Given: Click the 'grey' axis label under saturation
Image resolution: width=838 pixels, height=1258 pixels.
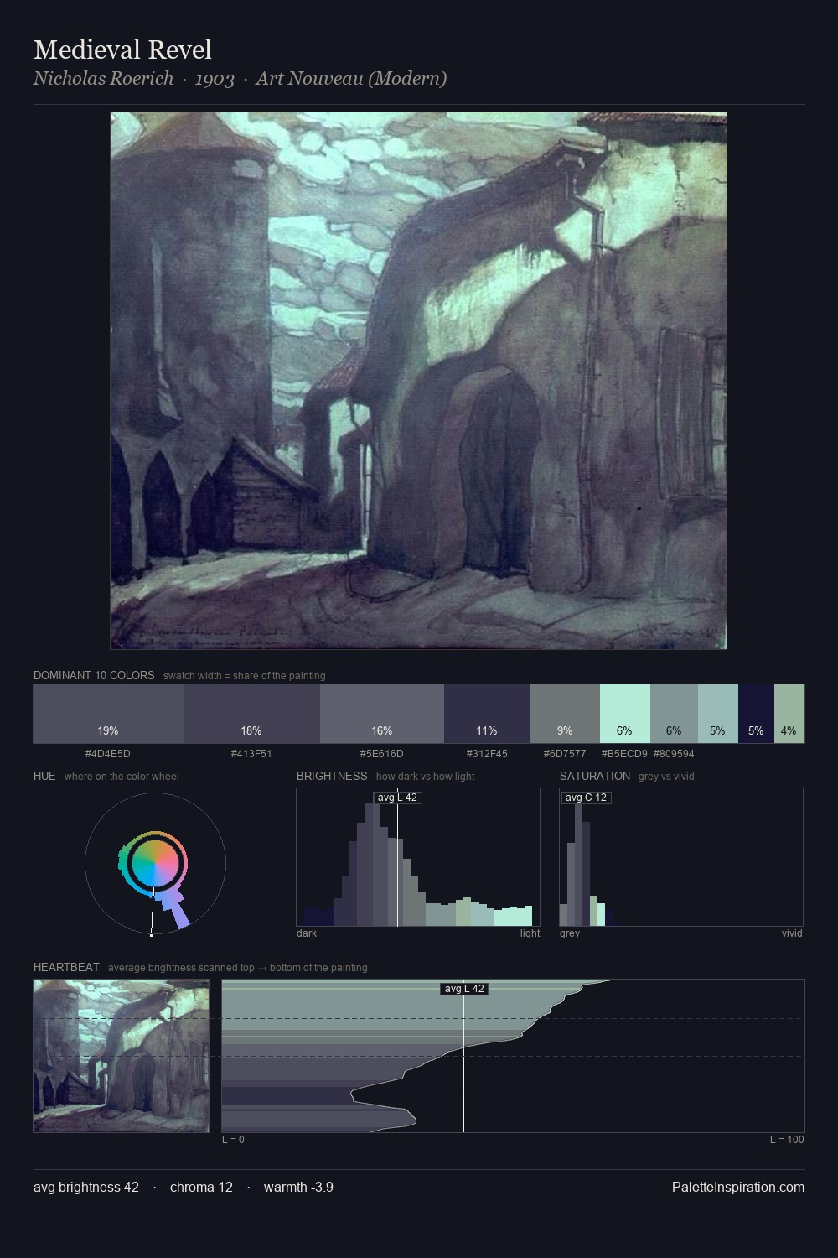Looking at the screenshot, I should pos(570,933).
